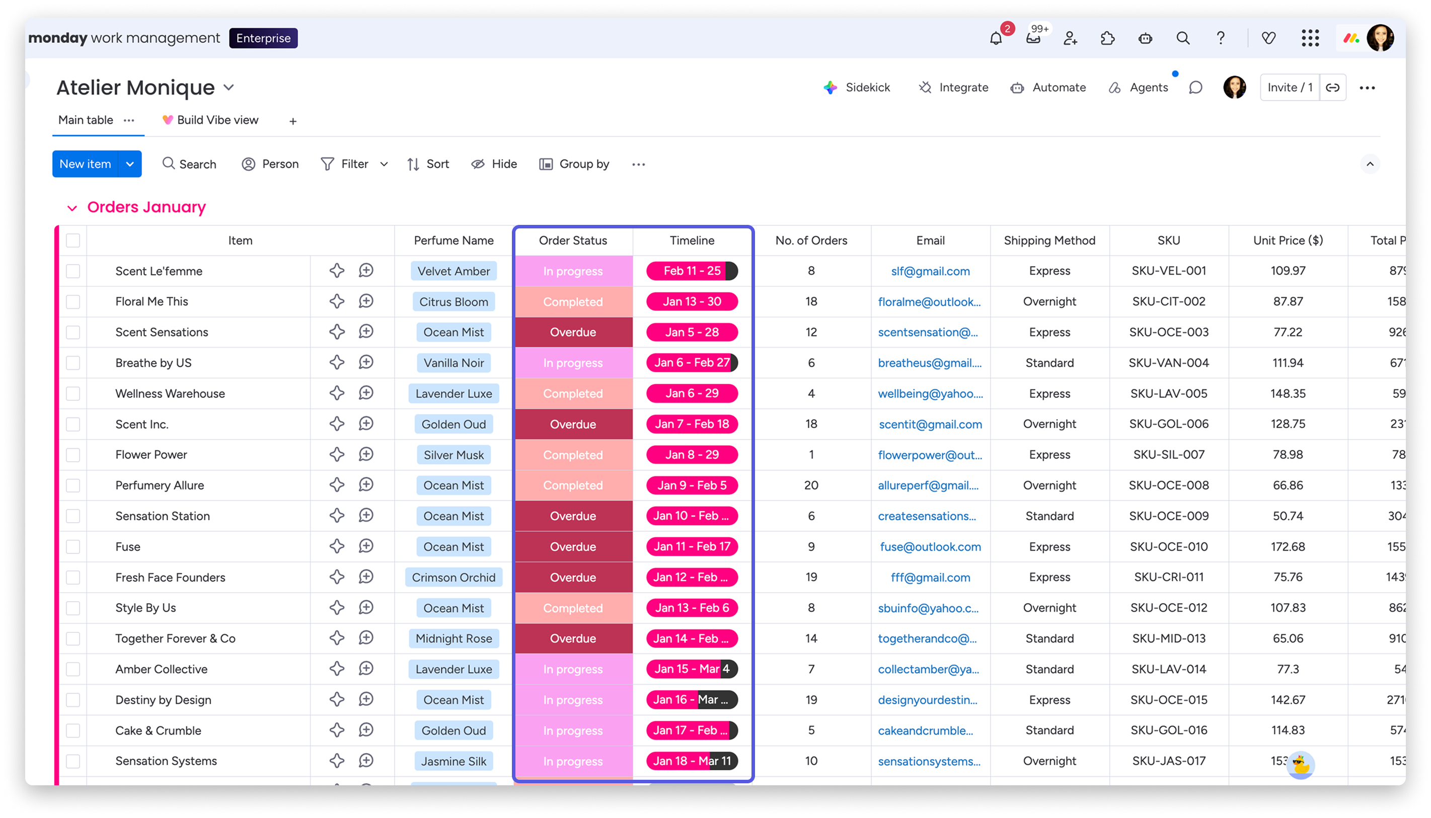The width and height of the screenshot is (1431, 818).
Task: Click the invite members icon in header
Action: 1070,38
